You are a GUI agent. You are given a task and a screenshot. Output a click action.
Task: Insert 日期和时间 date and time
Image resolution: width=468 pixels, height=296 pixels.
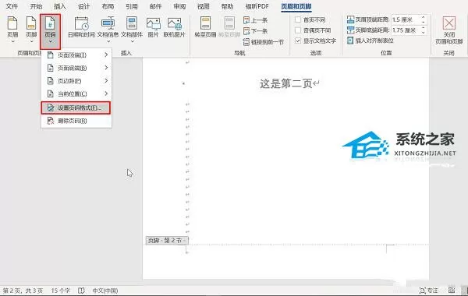(81, 27)
